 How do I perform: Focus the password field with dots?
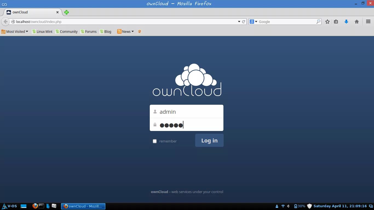(x=186, y=125)
